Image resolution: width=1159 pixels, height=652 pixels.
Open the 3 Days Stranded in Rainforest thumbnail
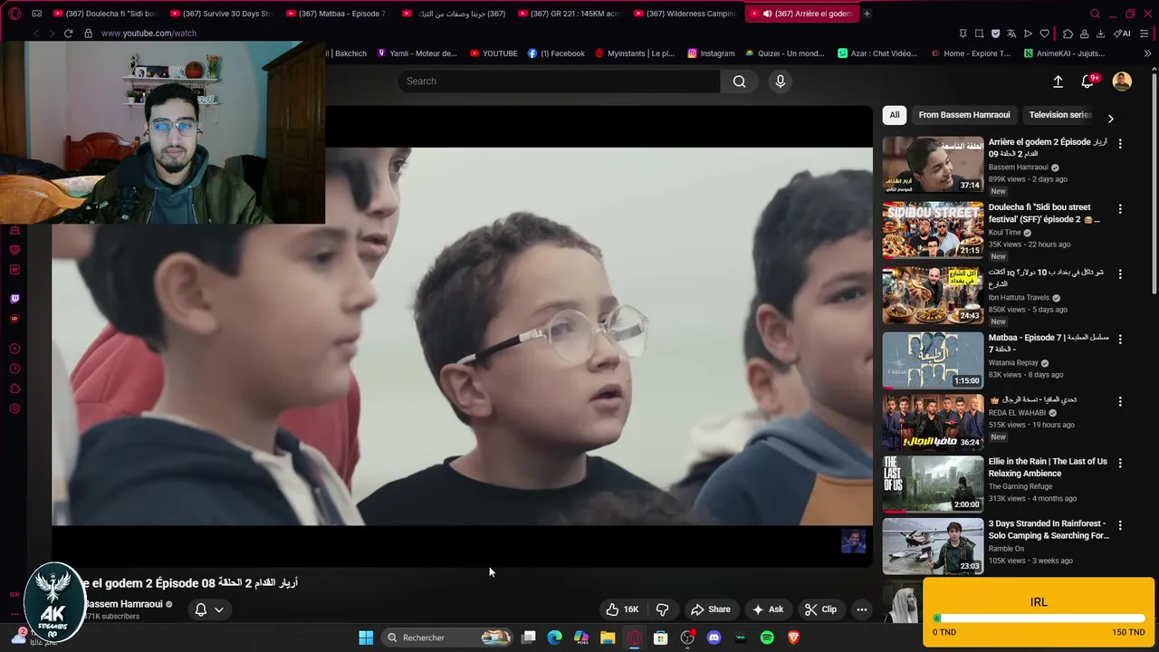933,546
